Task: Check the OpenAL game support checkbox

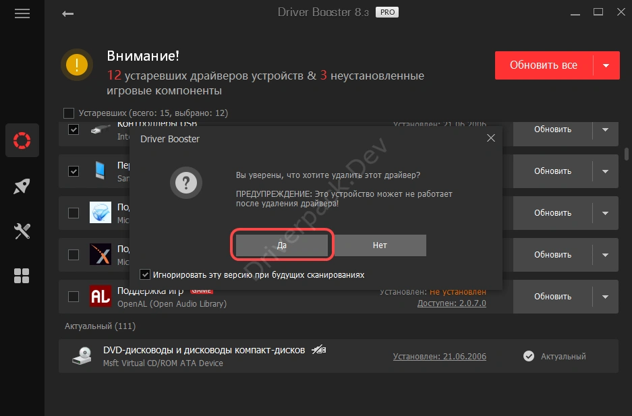Action: pos(74,297)
